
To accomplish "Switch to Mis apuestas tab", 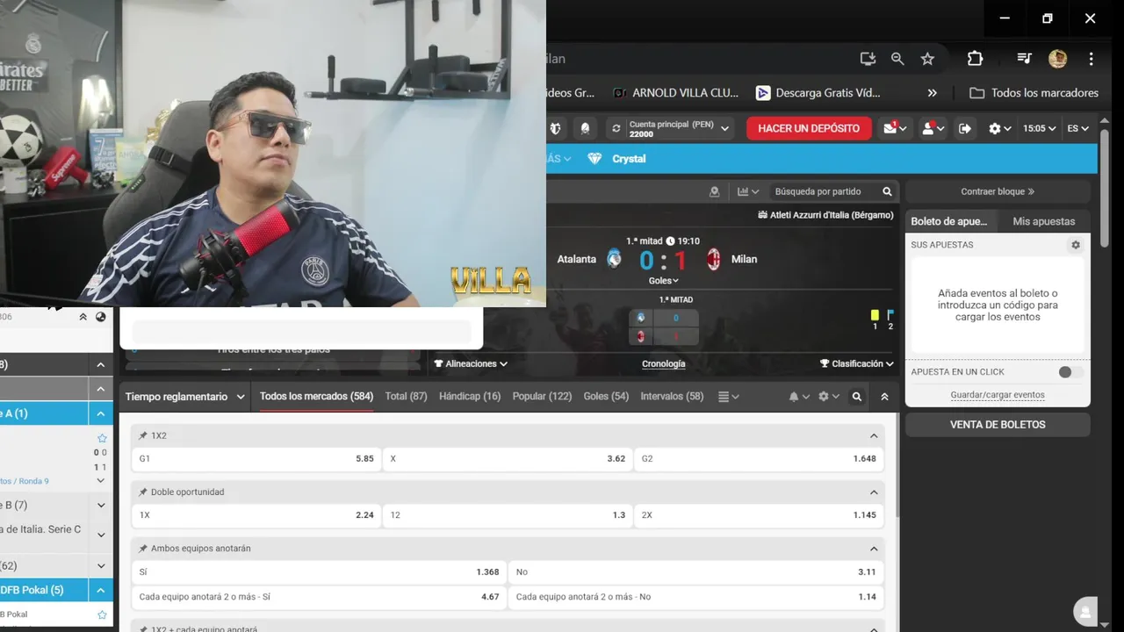I will click(1043, 221).
